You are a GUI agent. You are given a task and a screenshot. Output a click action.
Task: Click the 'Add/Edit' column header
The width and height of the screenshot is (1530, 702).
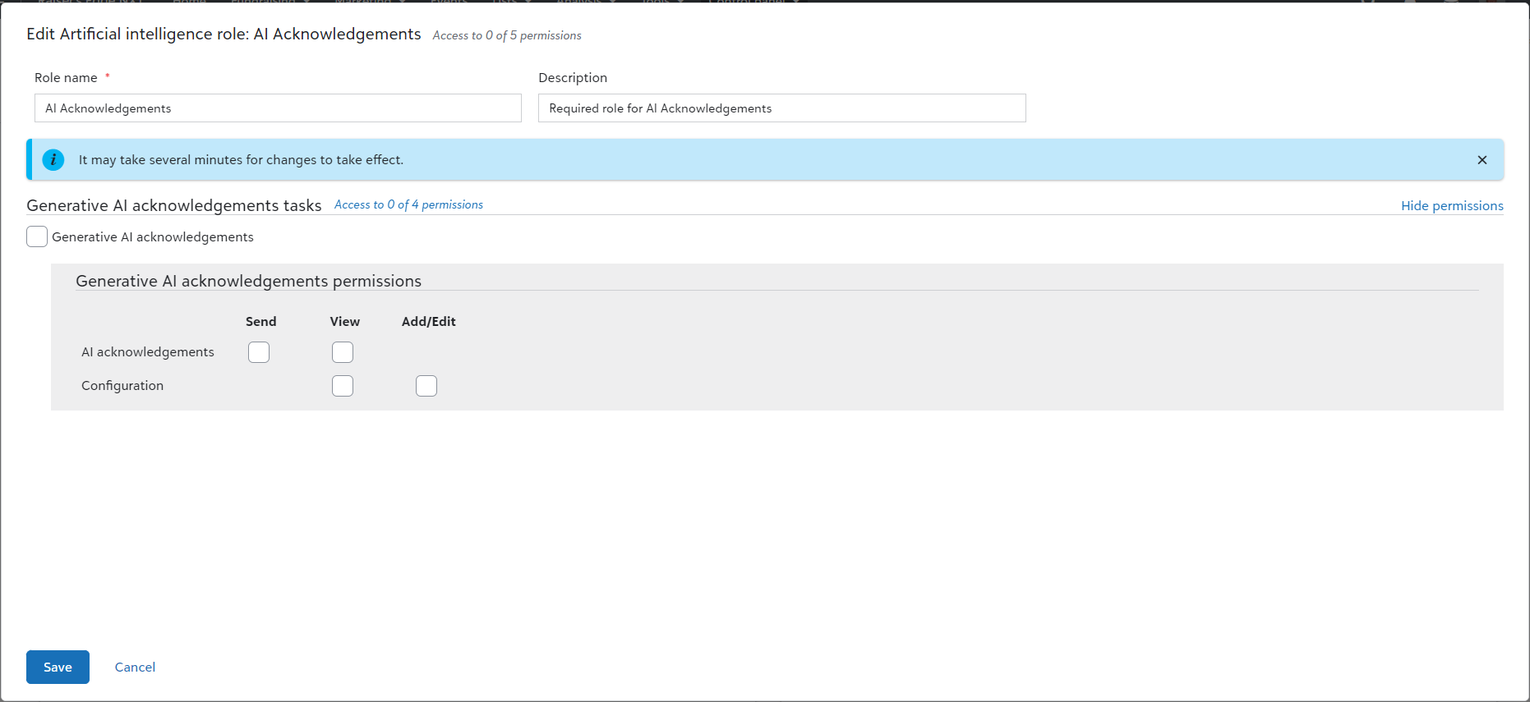428,321
